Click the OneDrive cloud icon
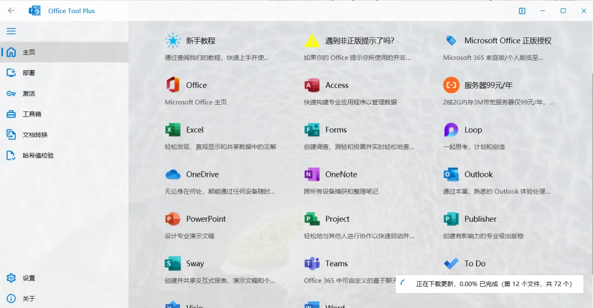Screen dimensions: 593x308 click(173, 175)
